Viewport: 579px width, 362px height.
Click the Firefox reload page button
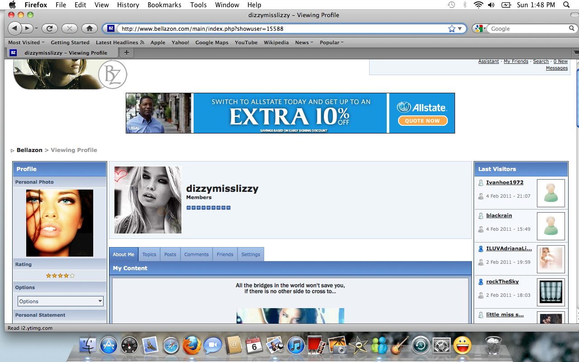(49, 29)
